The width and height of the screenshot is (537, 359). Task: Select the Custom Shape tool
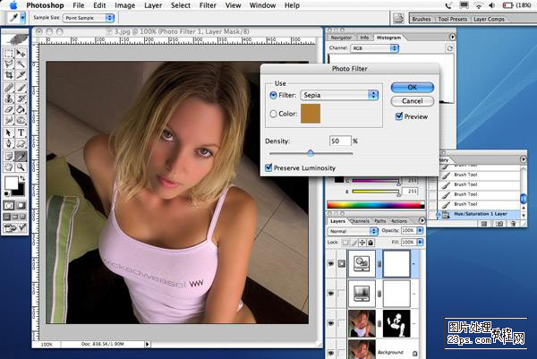pyautogui.click(x=21, y=143)
